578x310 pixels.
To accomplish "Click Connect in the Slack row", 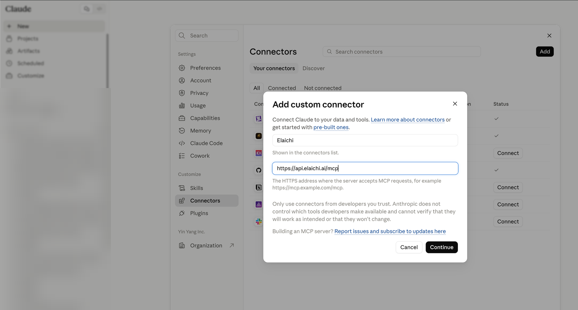I will [508, 222].
